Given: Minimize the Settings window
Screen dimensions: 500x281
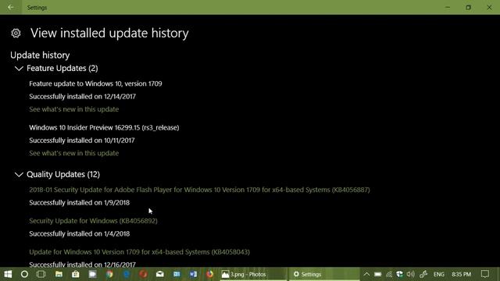Looking at the screenshot, I should tap(448, 7).
